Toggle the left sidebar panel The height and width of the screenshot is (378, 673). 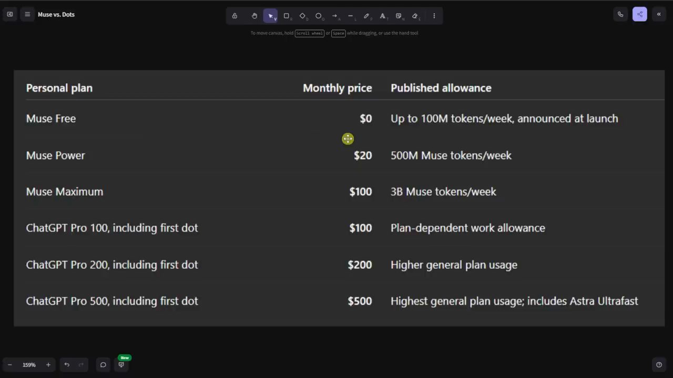click(x=9, y=14)
